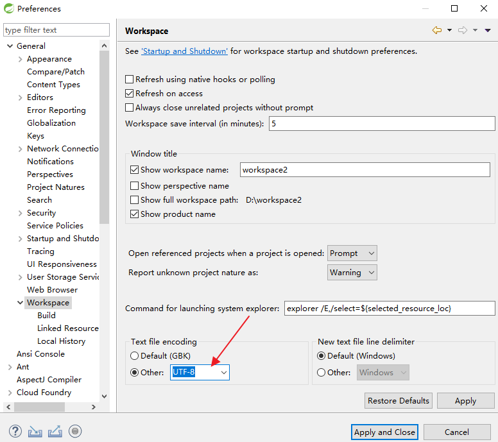Open the preferences view menu triangle
The height and width of the screenshot is (442, 498).
point(488,30)
